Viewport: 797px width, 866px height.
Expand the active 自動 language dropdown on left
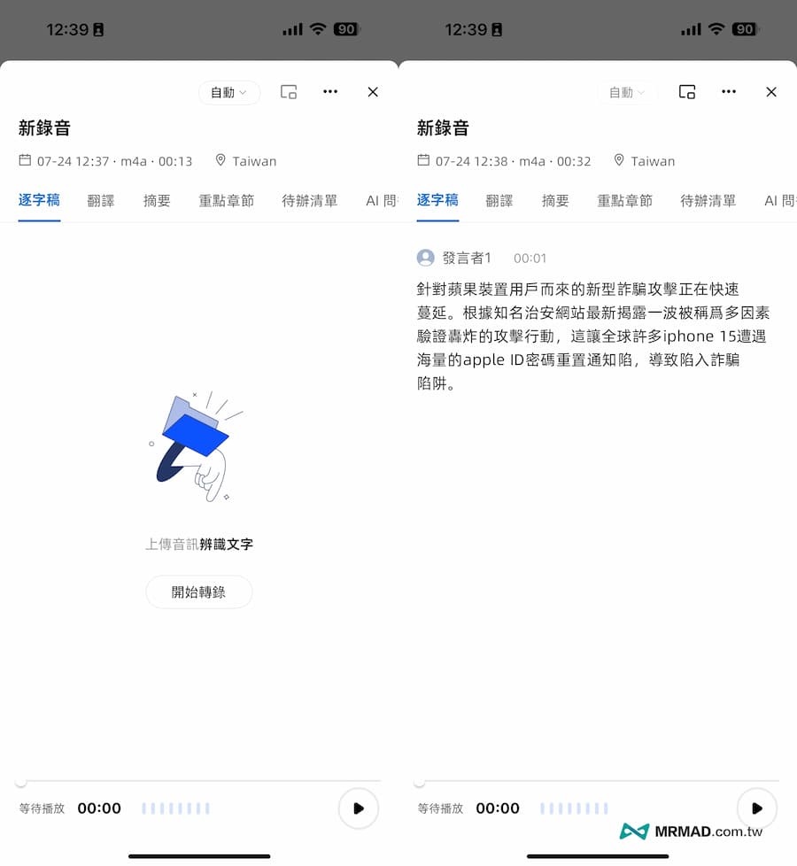(x=228, y=92)
